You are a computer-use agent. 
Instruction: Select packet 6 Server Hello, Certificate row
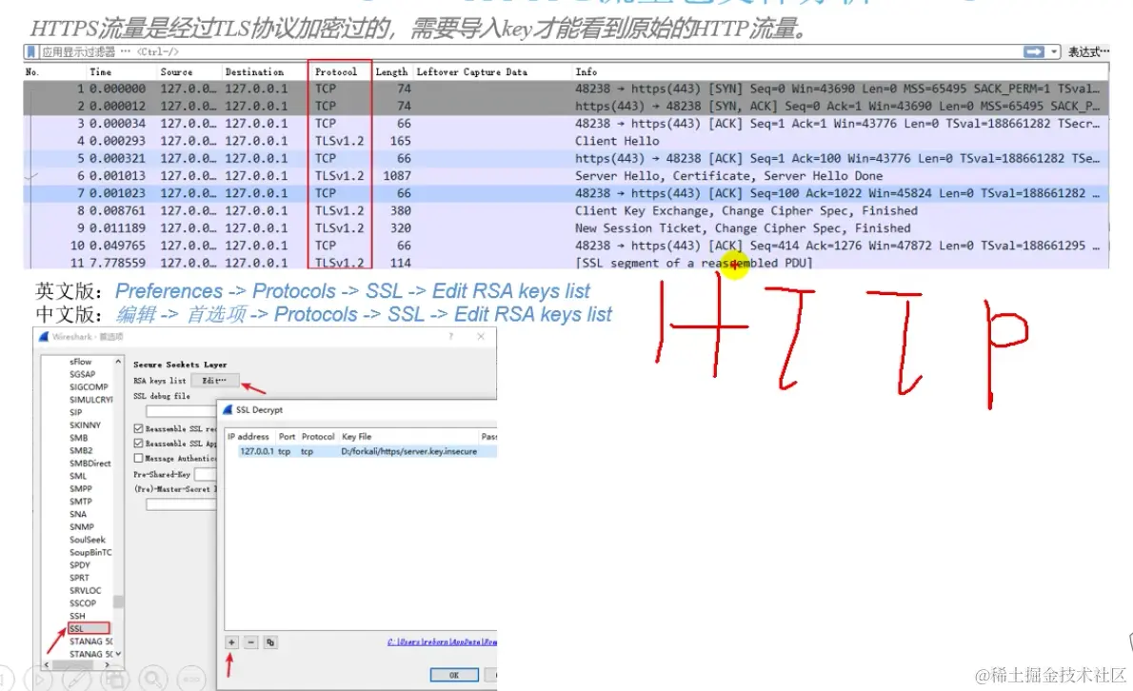click(566, 175)
